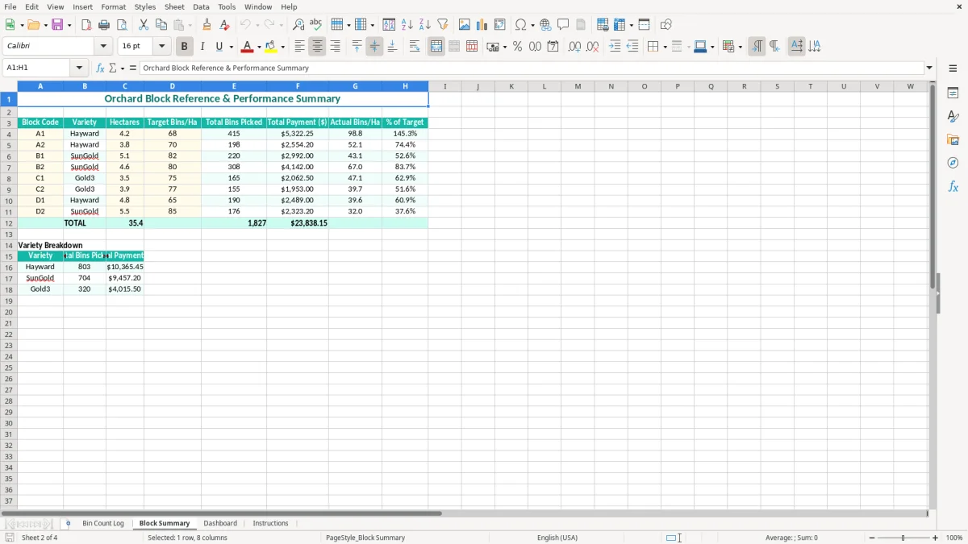Insert Hyperlink globe icon
968x544 pixels.
click(546, 25)
